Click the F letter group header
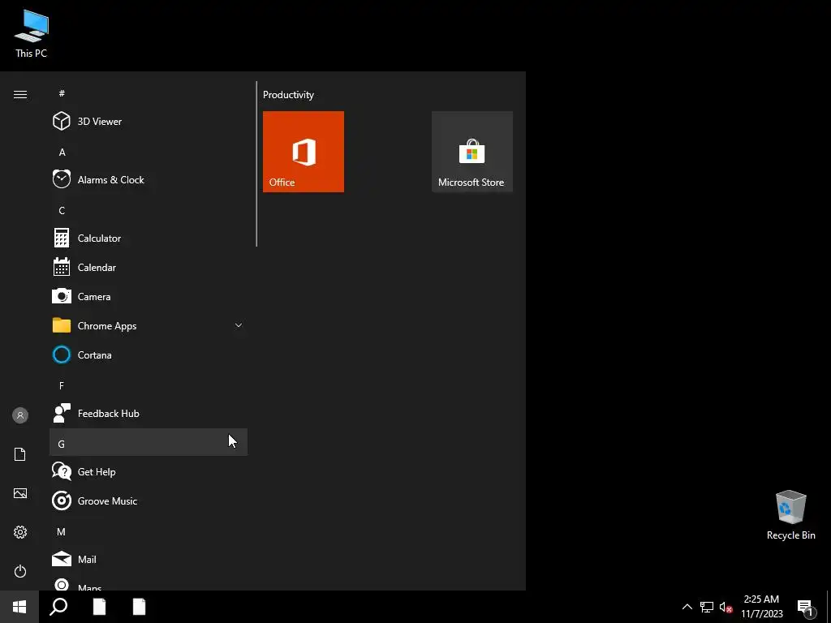 point(149,385)
